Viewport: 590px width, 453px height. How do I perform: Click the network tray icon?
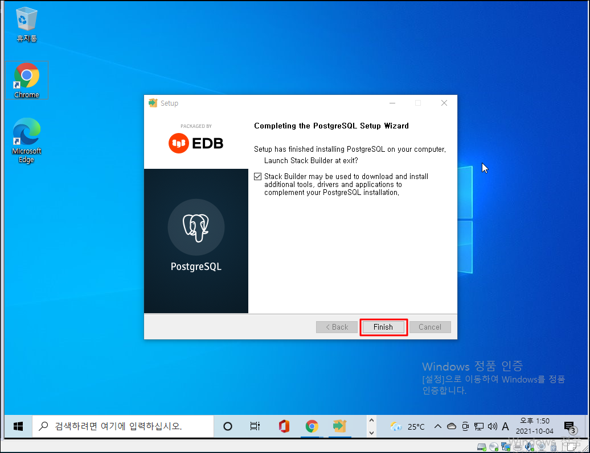[478, 426]
